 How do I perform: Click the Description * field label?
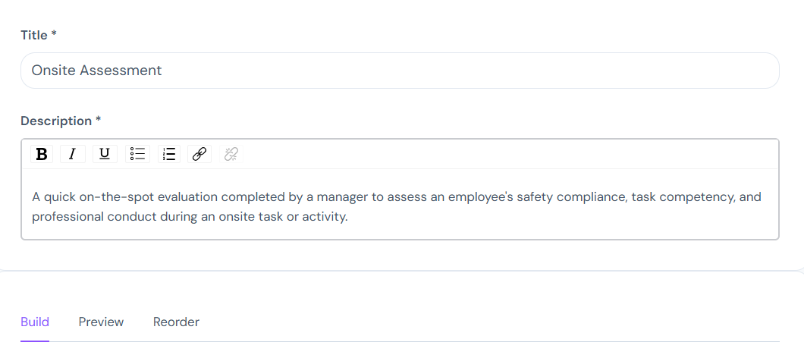(61, 121)
